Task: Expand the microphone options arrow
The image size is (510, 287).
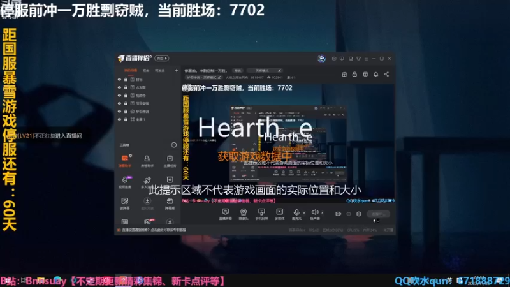Action: click(304, 213)
